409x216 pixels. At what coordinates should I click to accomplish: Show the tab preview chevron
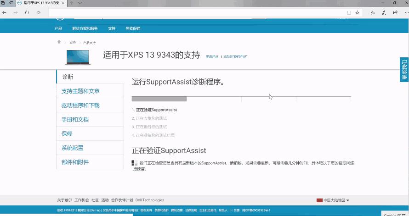coord(80,3)
